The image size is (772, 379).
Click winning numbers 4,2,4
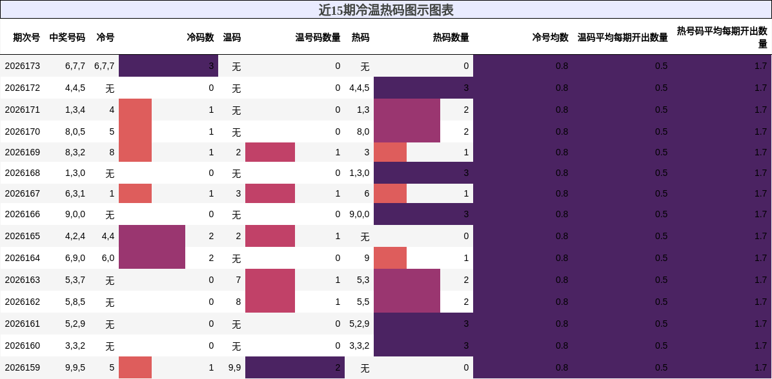click(x=76, y=236)
